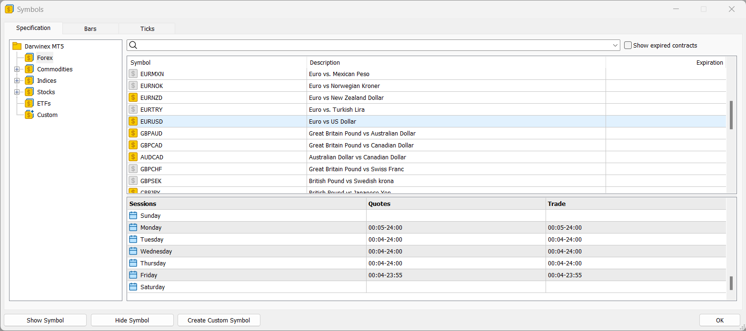The image size is (746, 331).
Task: Click the GBPAUD symbol icon
Action: (133, 133)
